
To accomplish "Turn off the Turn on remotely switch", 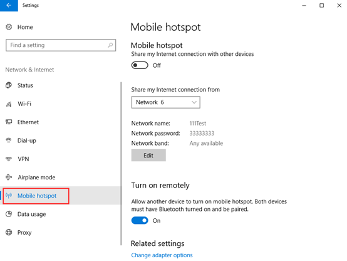I will tap(140, 221).
